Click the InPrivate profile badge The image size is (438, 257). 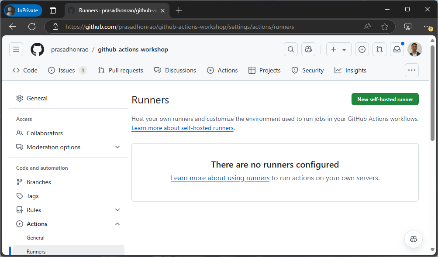[23, 10]
